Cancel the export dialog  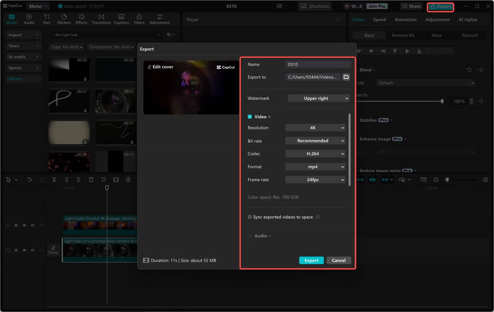[338, 260]
